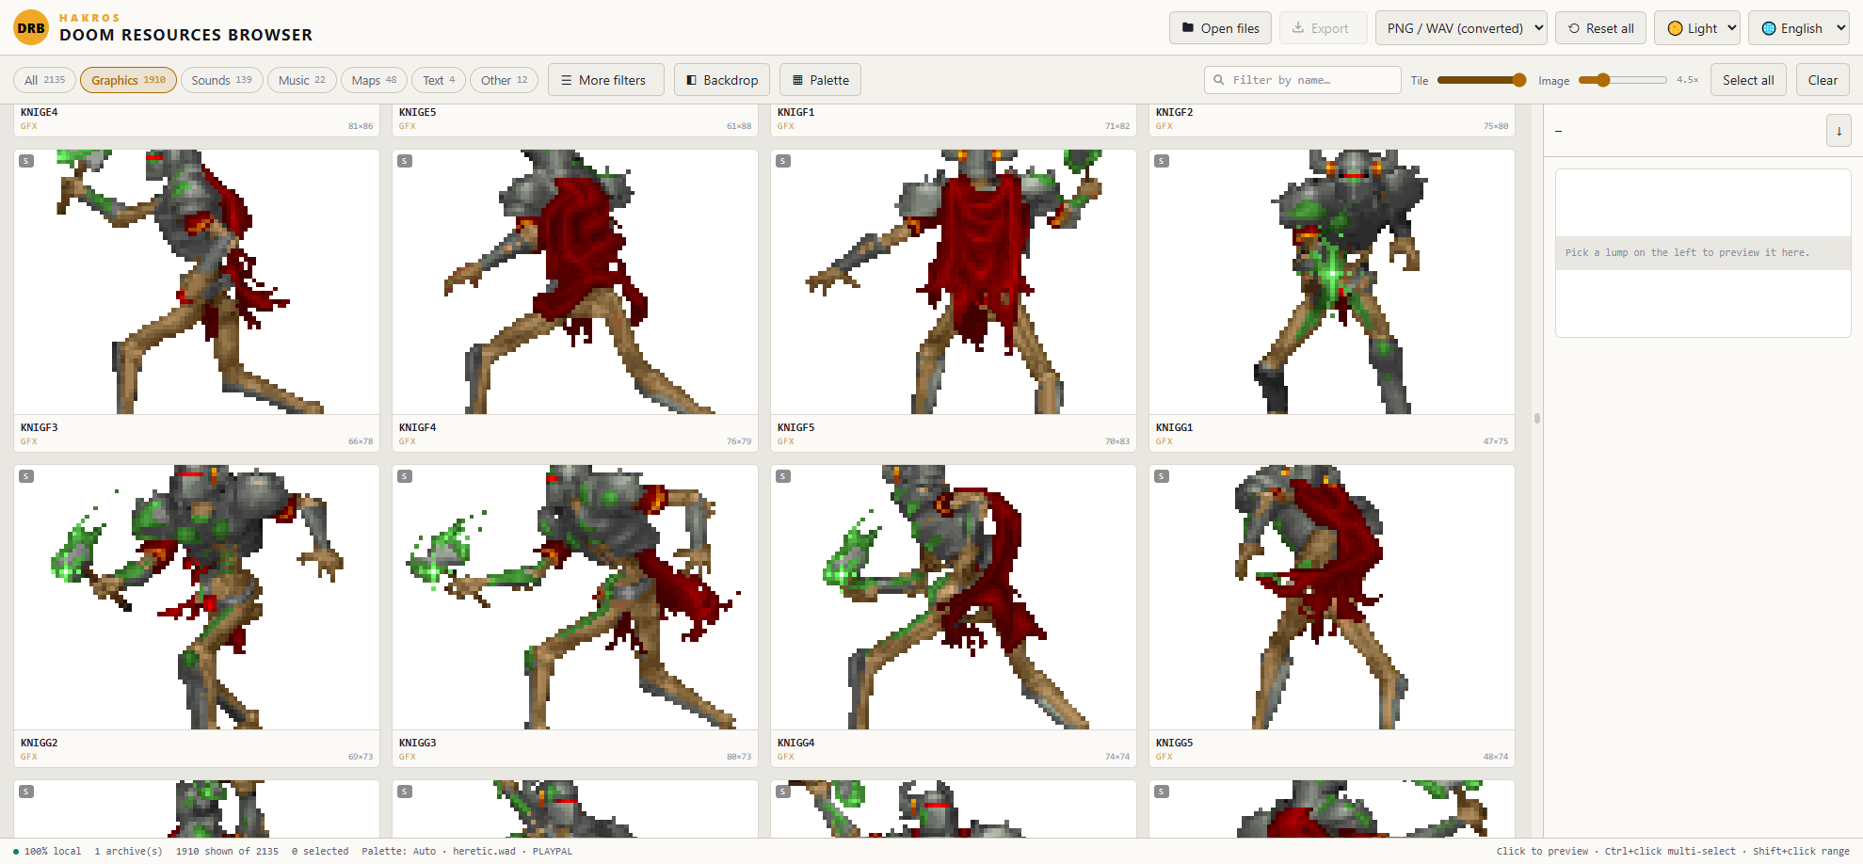Click the KNIGF2 tile label
The image size is (1863, 864).
1174,112
